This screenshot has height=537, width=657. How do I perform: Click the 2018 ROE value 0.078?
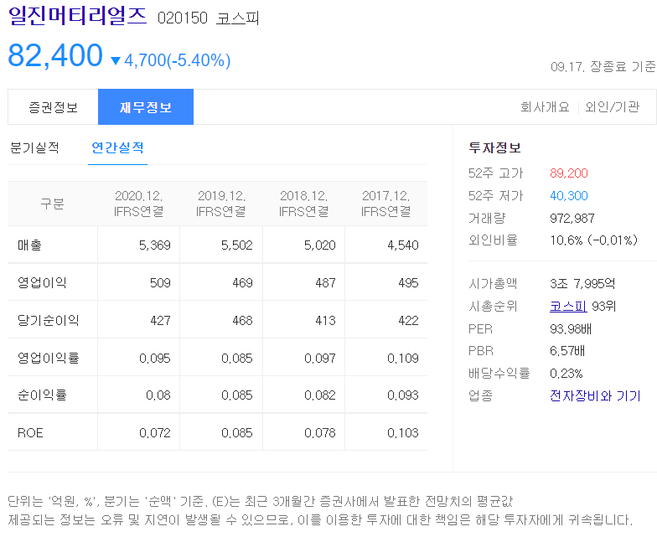(320, 432)
